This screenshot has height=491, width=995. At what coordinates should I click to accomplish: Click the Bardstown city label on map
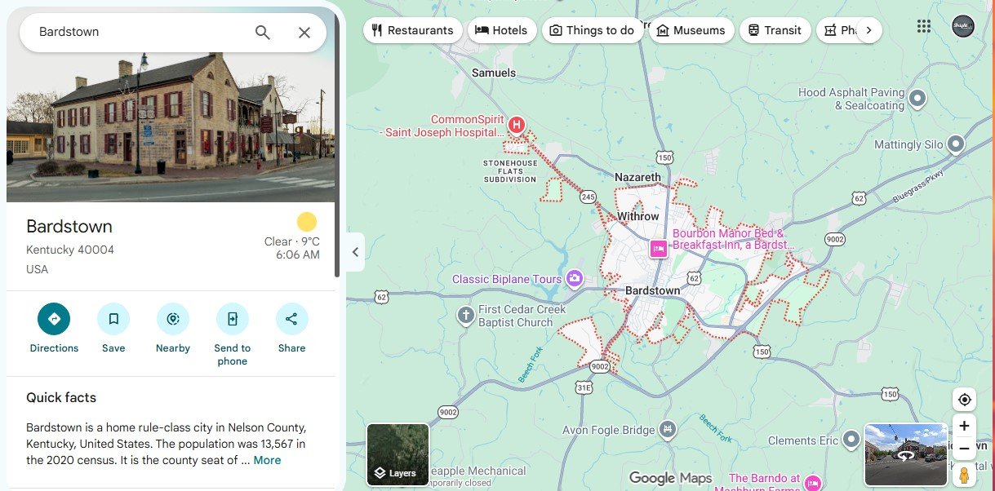pyautogui.click(x=652, y=290)
